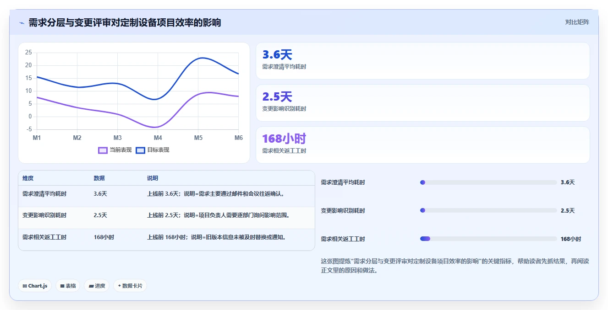Select table row cell 需求相关返工工时
The image size is (608, 310).
(x=44, y=237)
